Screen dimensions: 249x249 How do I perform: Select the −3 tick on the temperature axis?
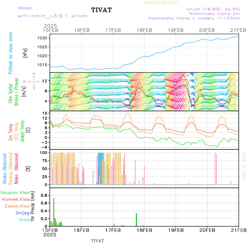45,142
